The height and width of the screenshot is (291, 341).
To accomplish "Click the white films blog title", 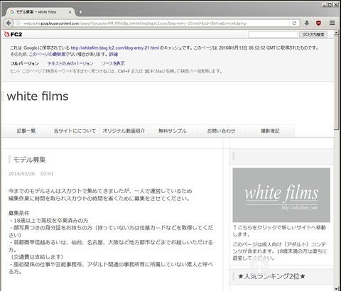I will tap(38, 97).
